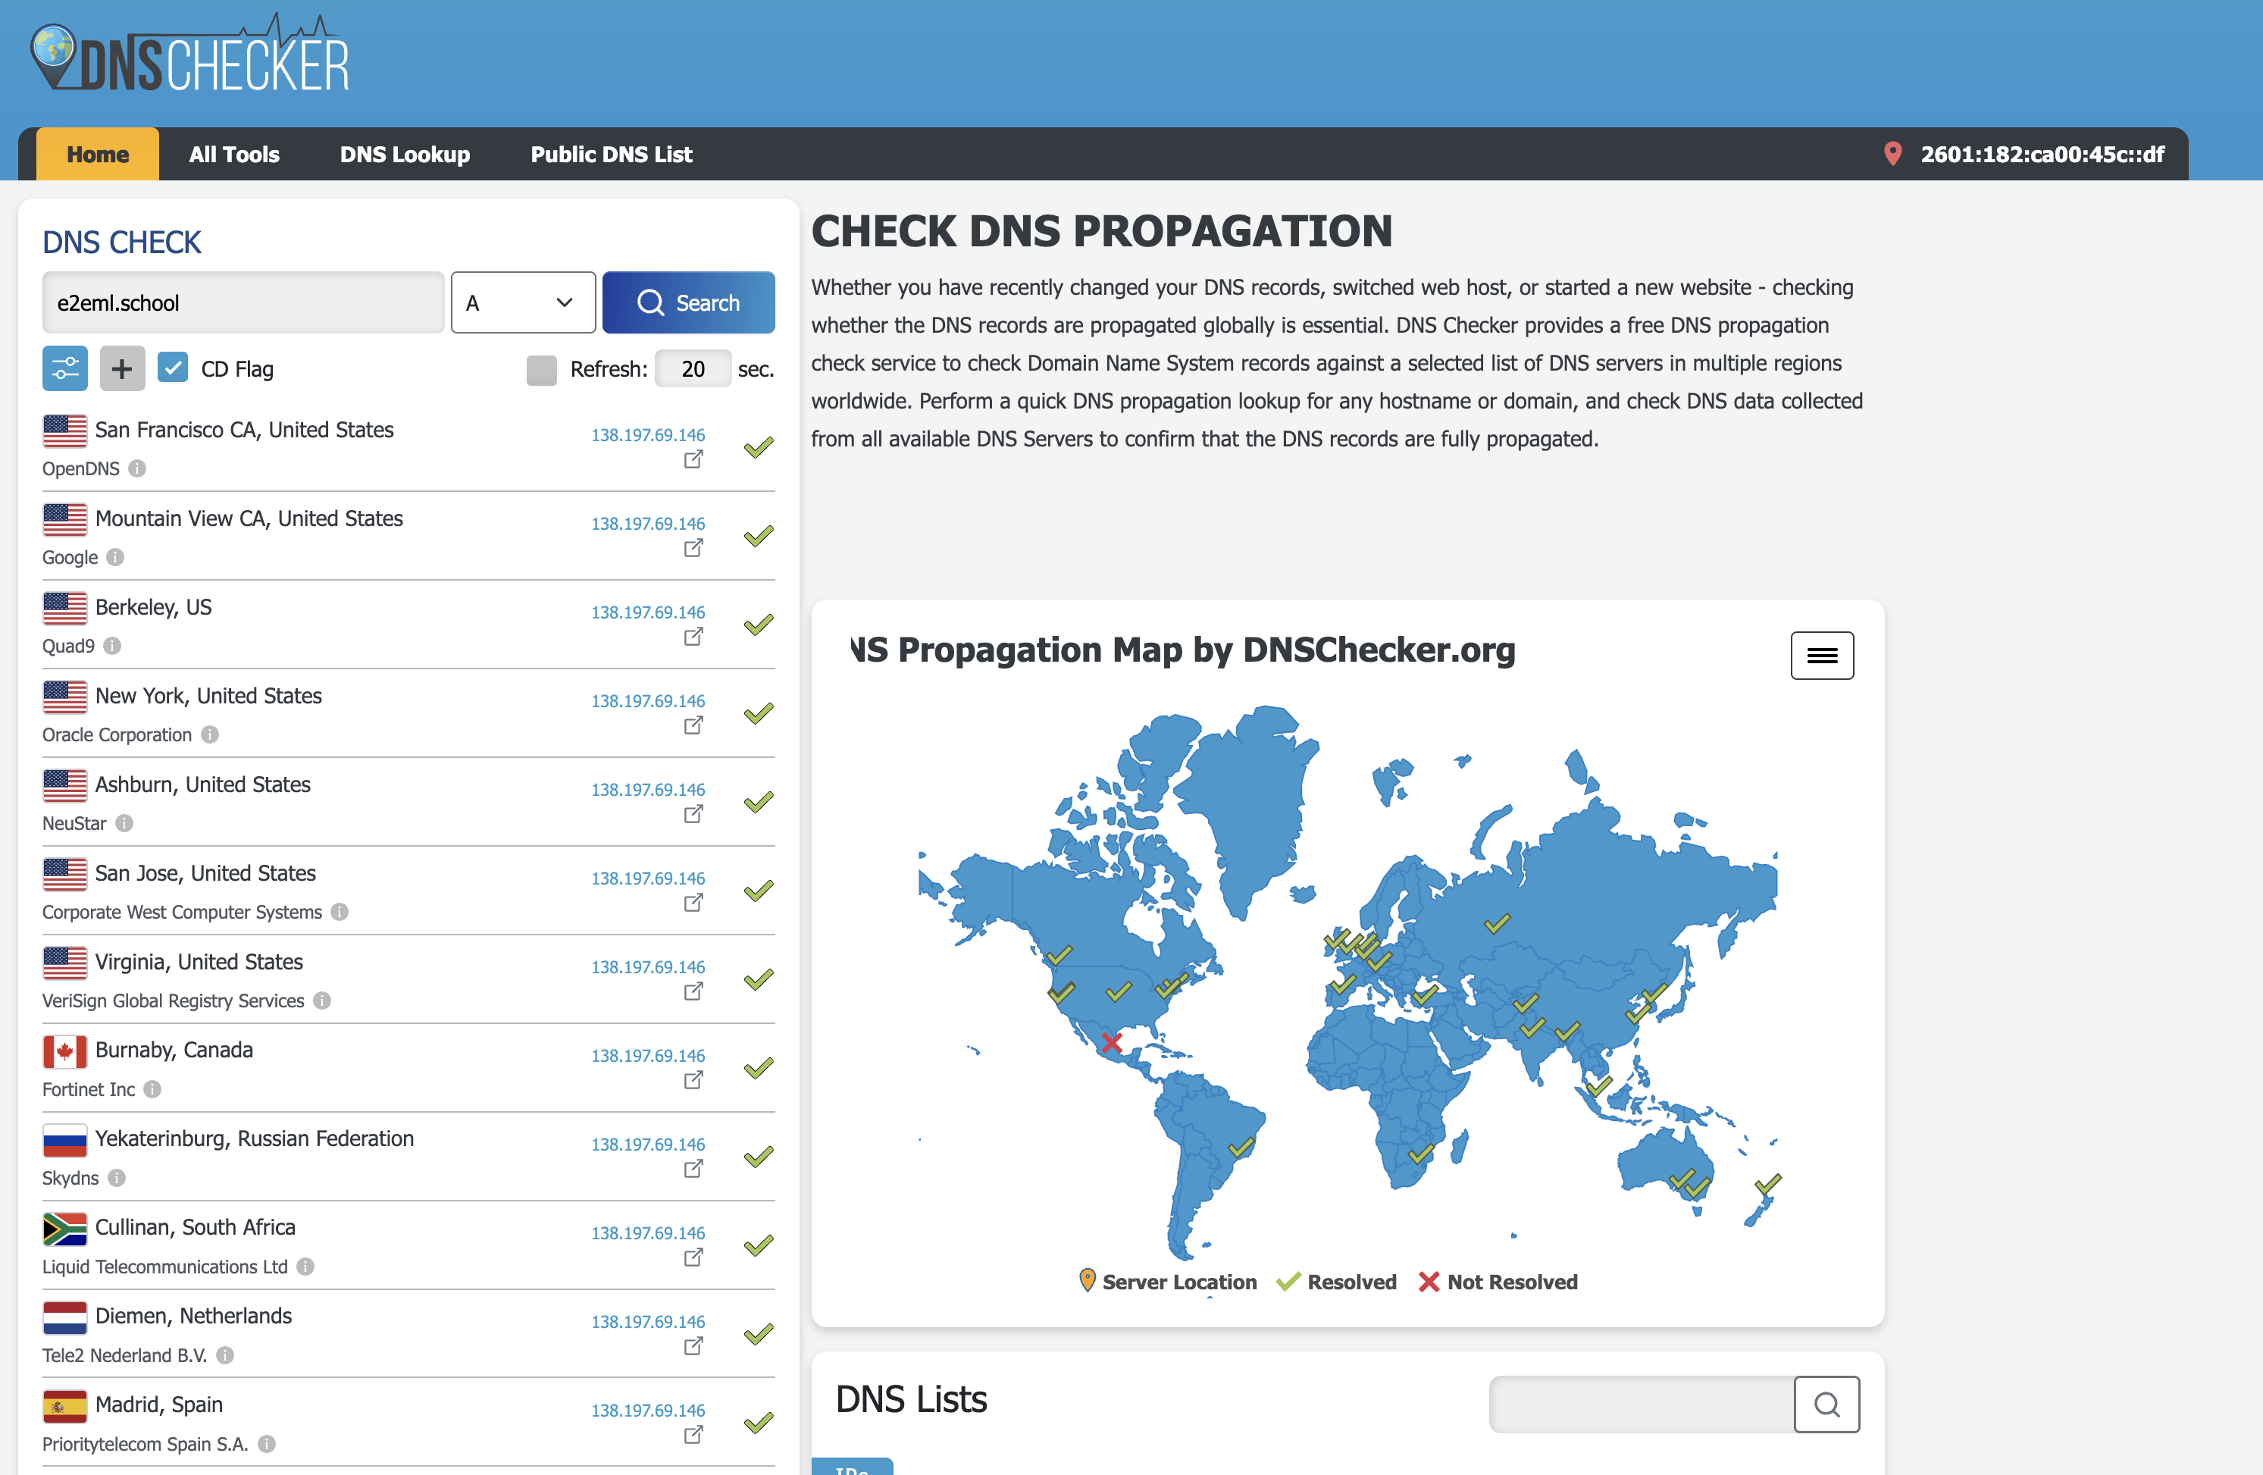This screenshot has width=2263, height=1475.
Task: Open the map hamburger menu icon
Action: pyautogui.click(x=1821, y=655)
